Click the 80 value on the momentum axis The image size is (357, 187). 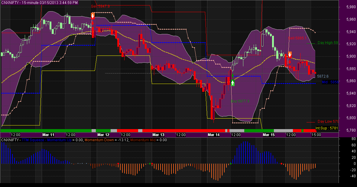tap(353, 139)
